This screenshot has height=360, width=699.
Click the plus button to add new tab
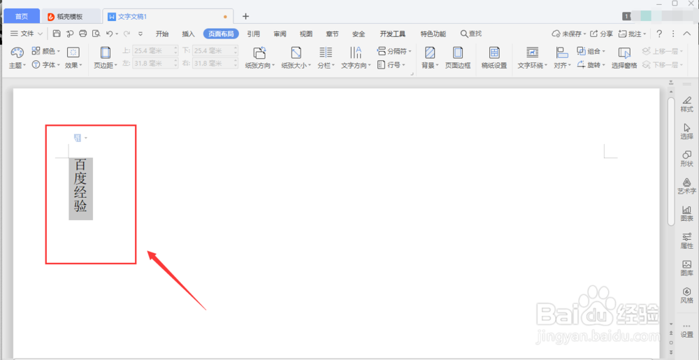[245, 17]
